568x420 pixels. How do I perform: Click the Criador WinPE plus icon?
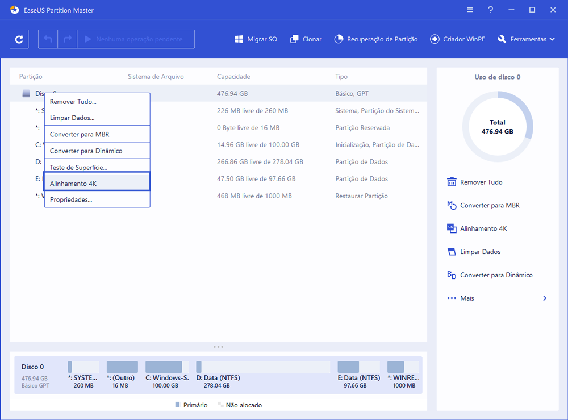(x=435, y=39)
